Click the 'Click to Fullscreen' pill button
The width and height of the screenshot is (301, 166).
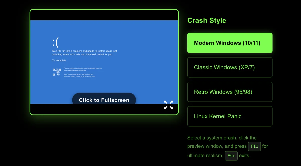pos(104,99)
